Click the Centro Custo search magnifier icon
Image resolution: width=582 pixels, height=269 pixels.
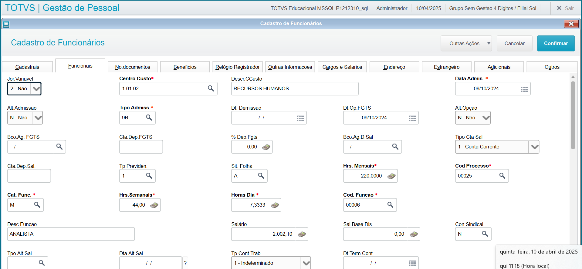211,88
